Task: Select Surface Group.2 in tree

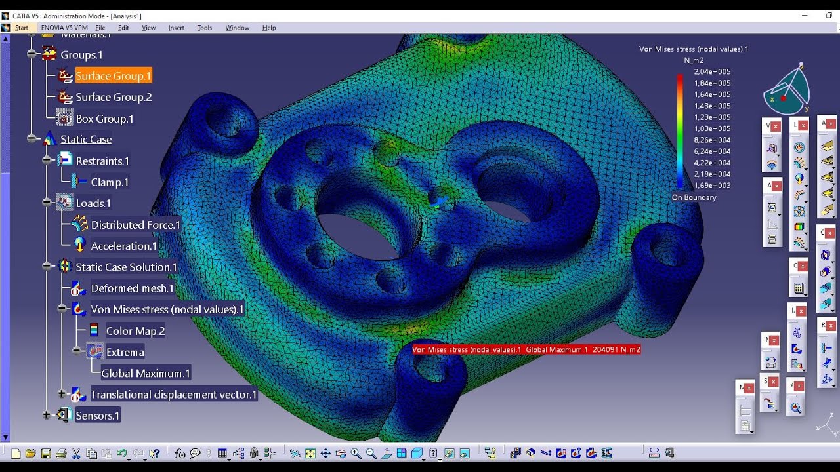Action: click(114, 97)
